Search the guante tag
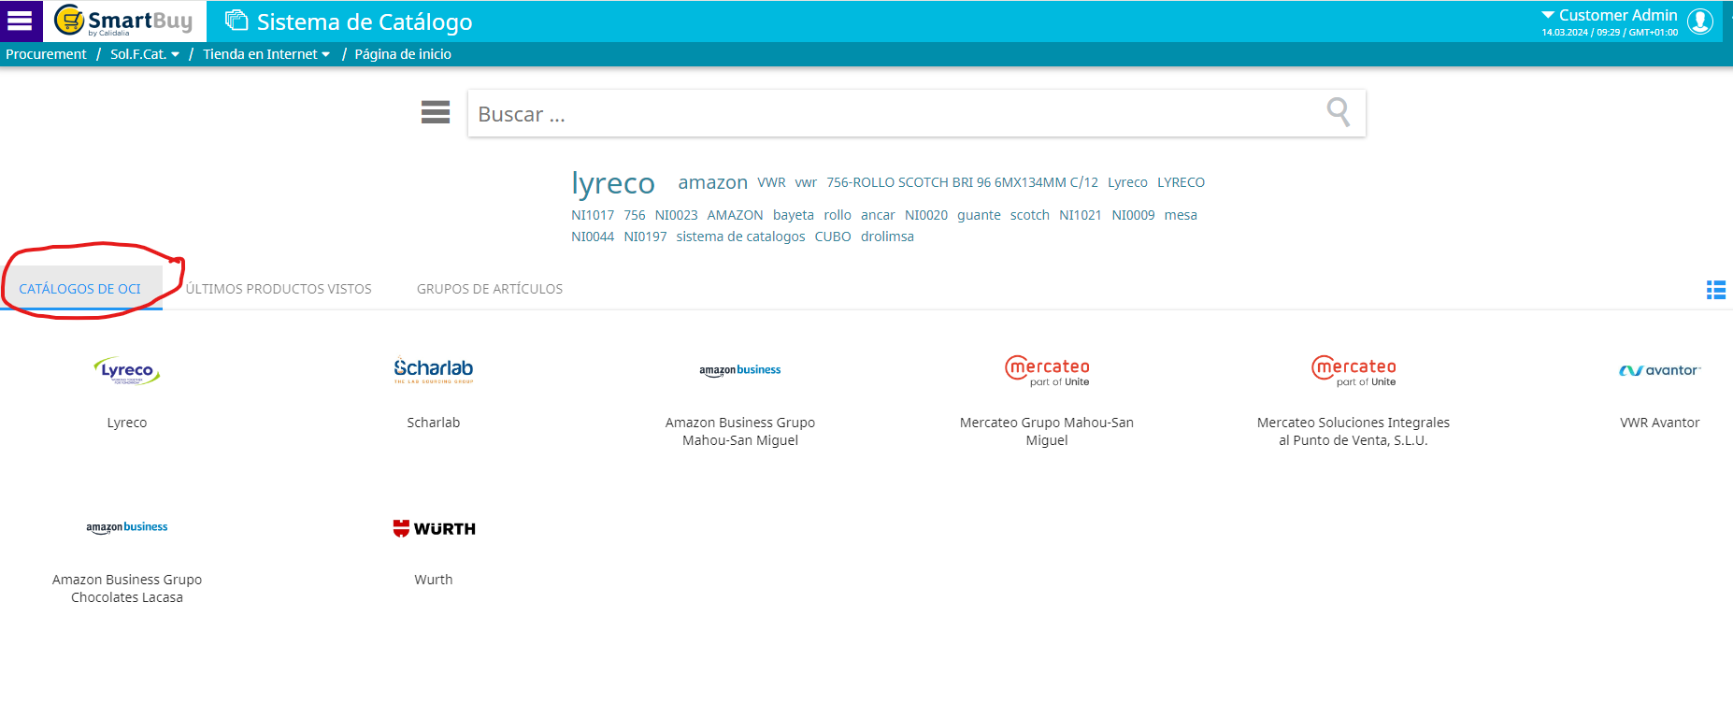This screenshot has height=703, width=1733. click(979, 215)
